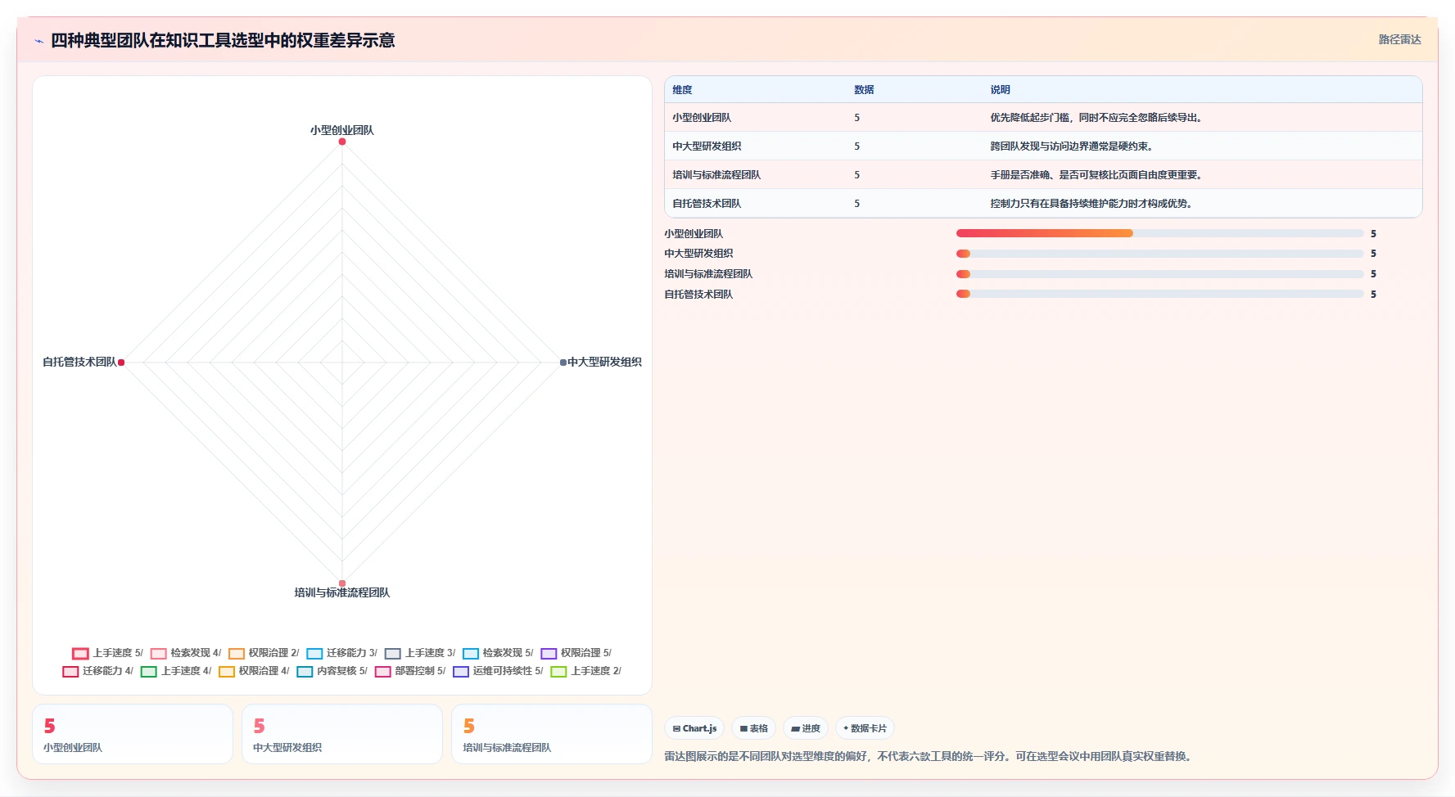This screenshot has width=1455, height=797.
Task: Click the description 手册是否准确、是否可复核
Action: pyautogui.click(x=1096, y=175)
